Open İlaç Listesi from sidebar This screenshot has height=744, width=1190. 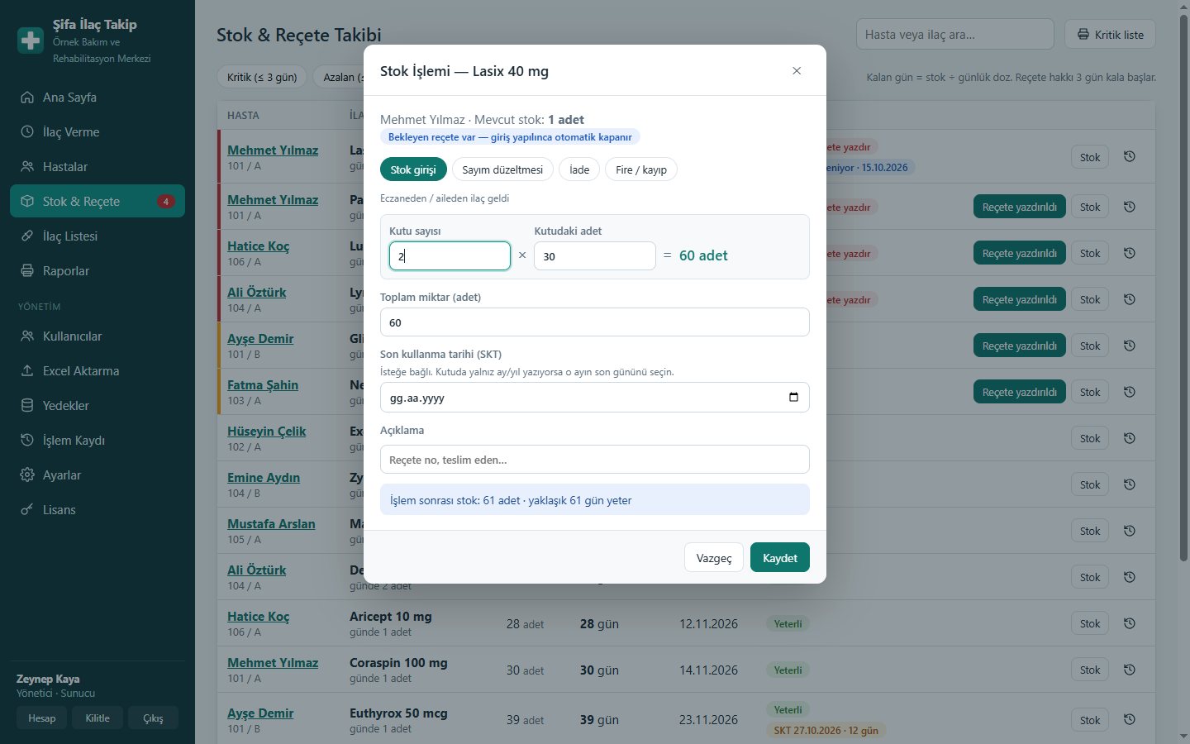coord(98,236)
